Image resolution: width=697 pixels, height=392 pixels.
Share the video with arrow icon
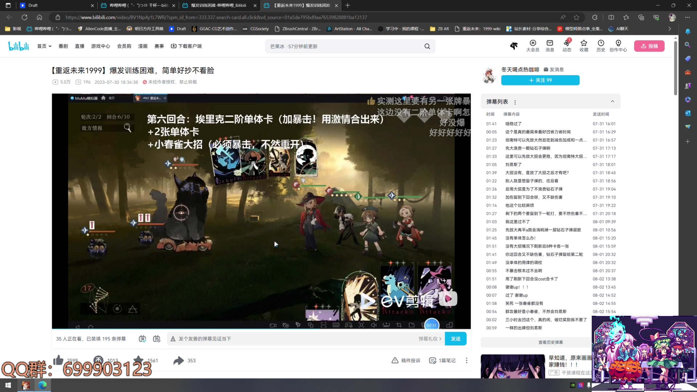click(x=179, y=360)
